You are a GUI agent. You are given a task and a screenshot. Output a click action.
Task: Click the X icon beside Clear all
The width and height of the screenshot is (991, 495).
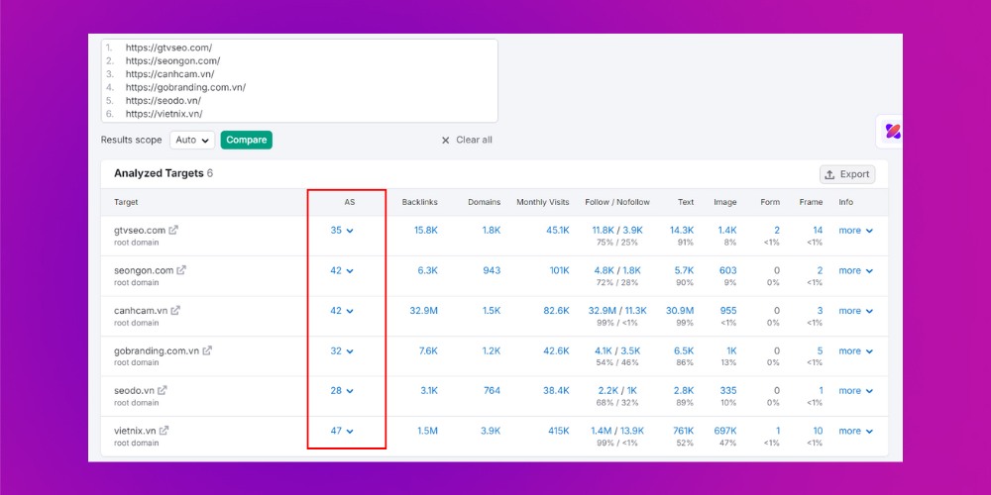tap(446, 141)
